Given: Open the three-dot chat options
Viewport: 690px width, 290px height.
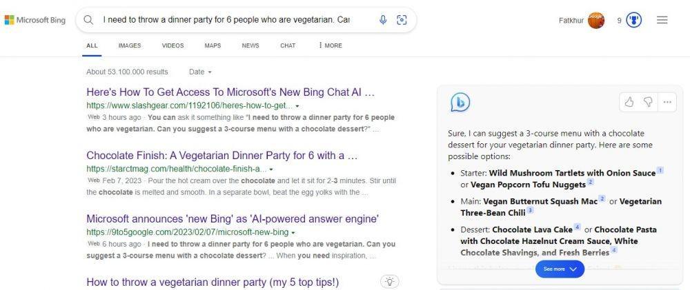Looking at the screenshot, I should (667, 102).
